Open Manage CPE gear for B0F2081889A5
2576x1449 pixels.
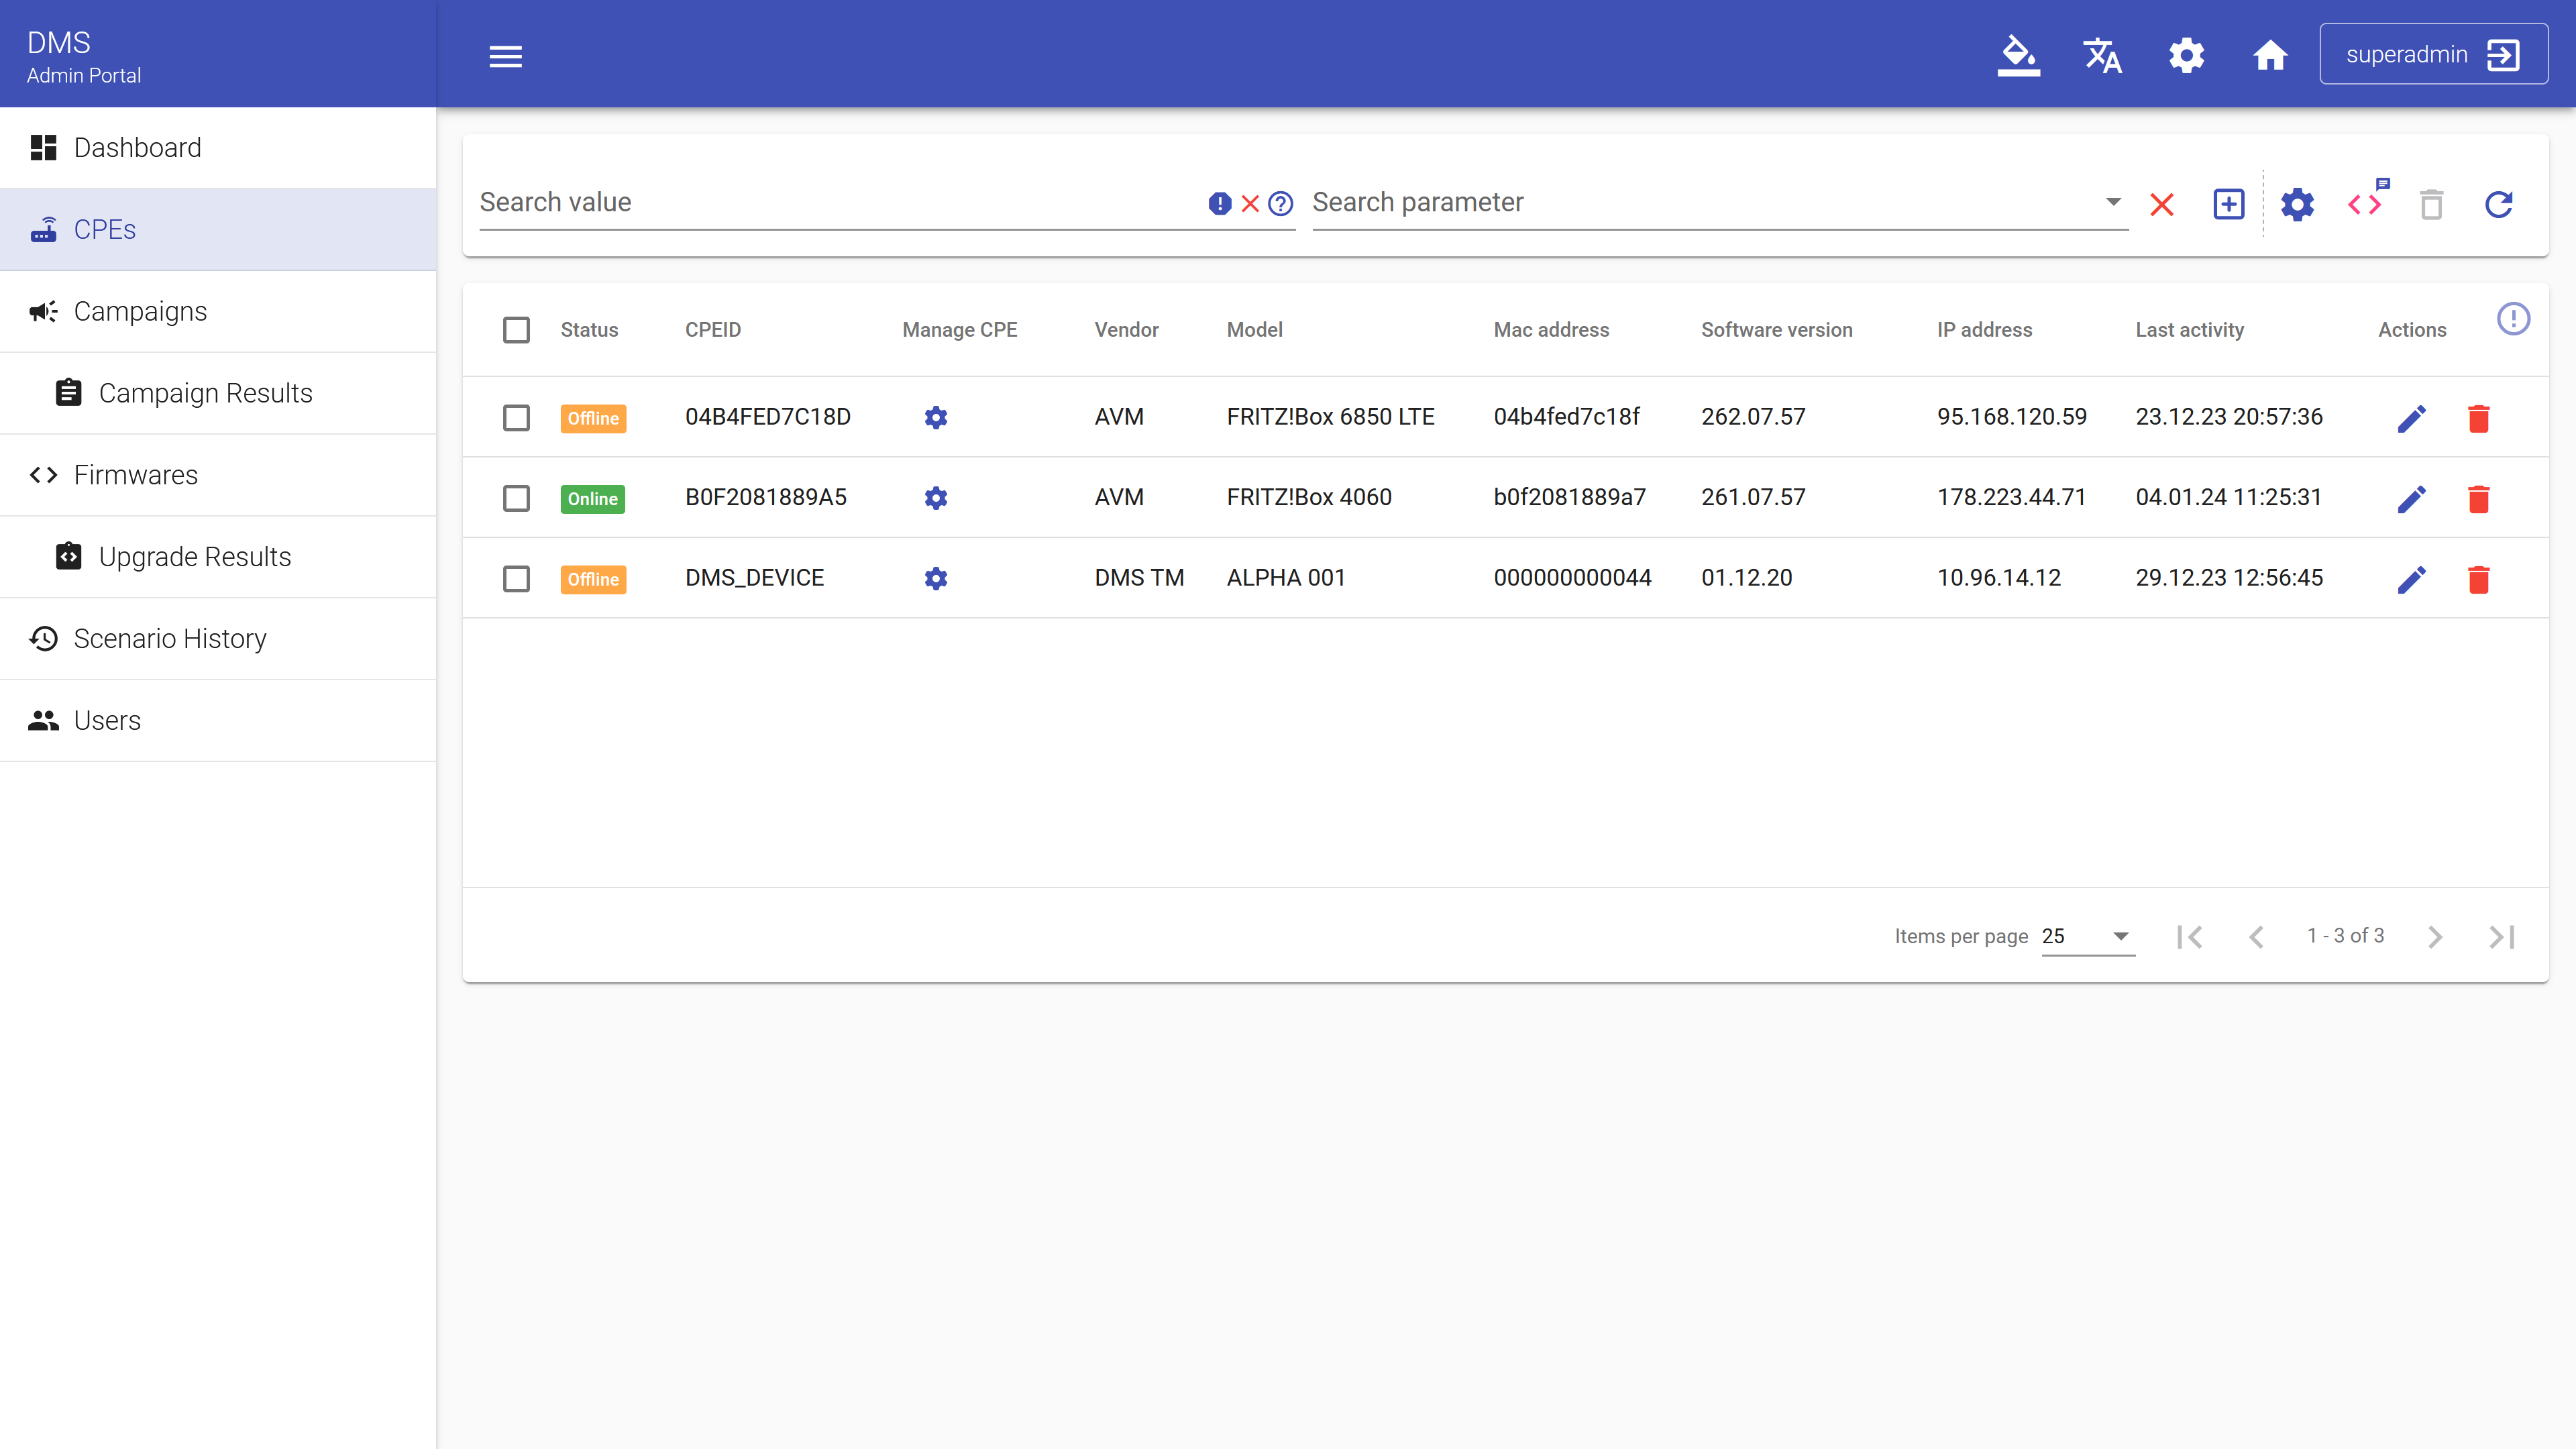coord(935,498)
